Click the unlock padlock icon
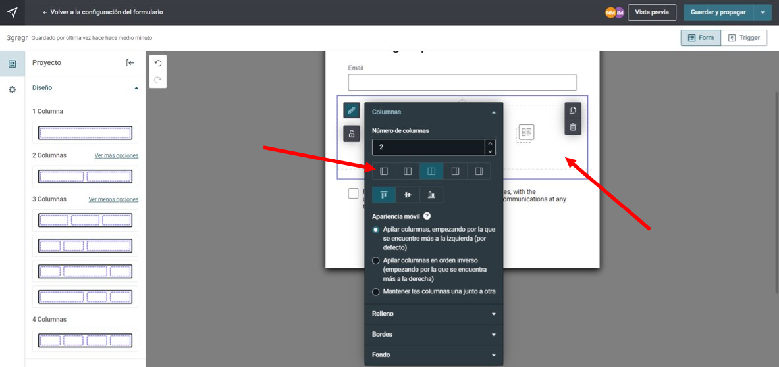 pyautogui.click(x=351, y=134)
